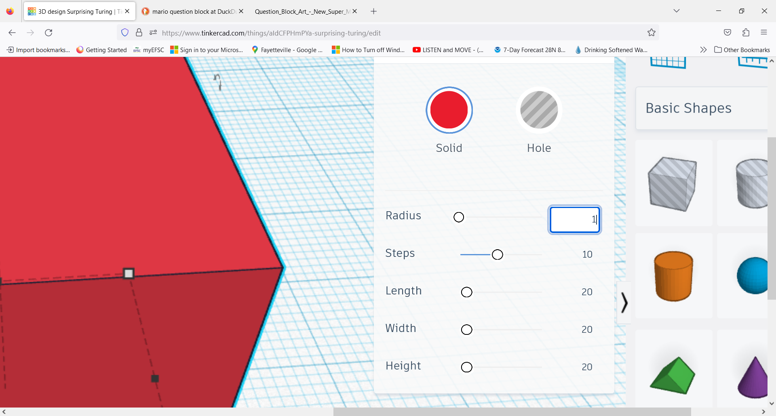The width and height of the screenshot is (776, 416).
Task: Open the Firefox application menu
Action: point(764,33)
